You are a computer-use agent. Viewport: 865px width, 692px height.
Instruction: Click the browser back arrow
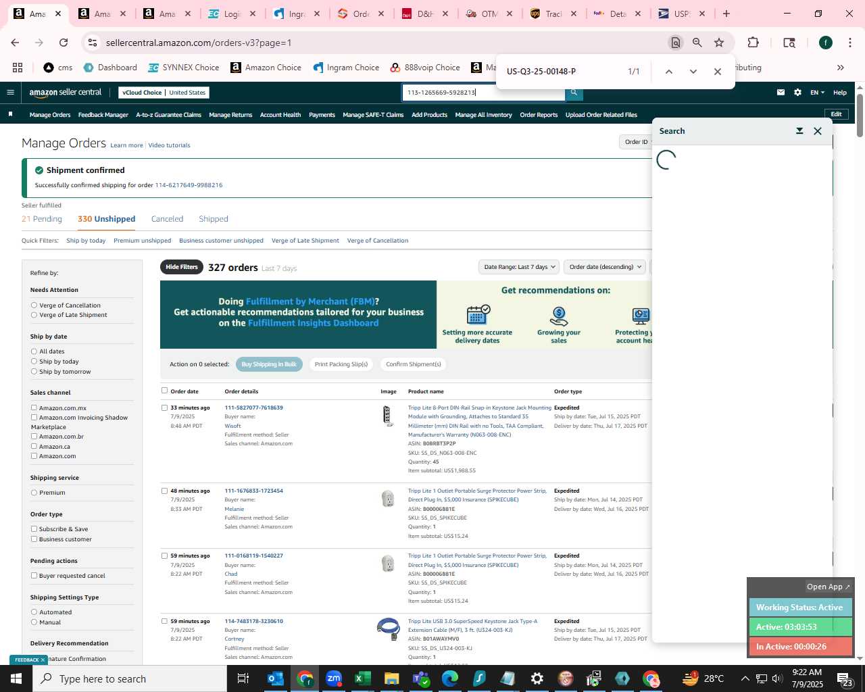point(15,43)
